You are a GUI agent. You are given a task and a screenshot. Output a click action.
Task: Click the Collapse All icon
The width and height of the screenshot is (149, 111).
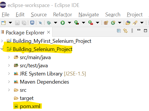[119, 31]
